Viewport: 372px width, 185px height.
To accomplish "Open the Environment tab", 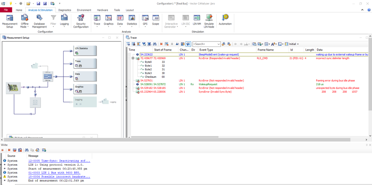I will [x=84, y=10].
